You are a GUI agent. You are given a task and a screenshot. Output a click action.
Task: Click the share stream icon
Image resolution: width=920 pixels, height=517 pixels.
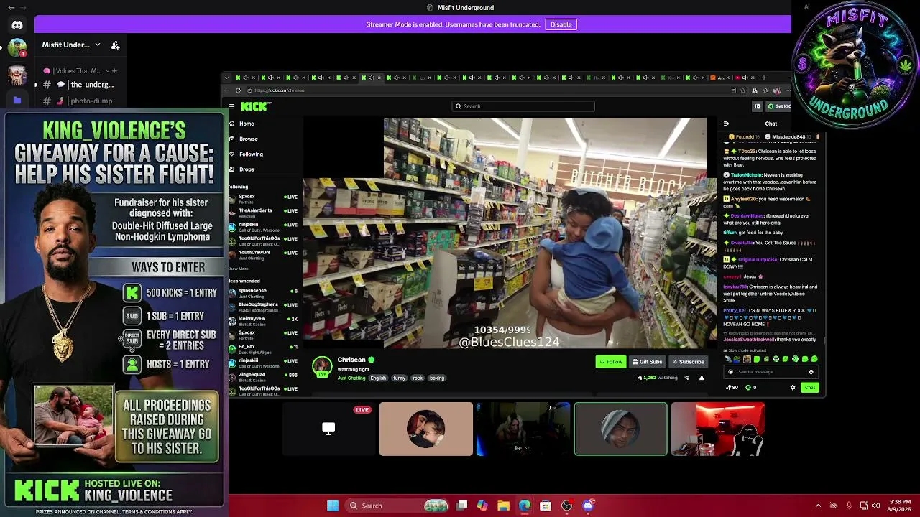pos(686,378)
